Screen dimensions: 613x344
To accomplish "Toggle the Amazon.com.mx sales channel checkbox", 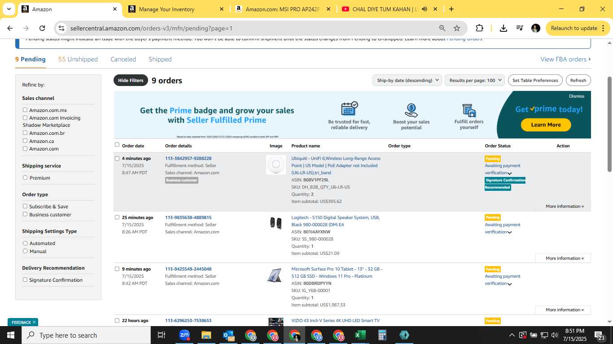I will 25,110.
